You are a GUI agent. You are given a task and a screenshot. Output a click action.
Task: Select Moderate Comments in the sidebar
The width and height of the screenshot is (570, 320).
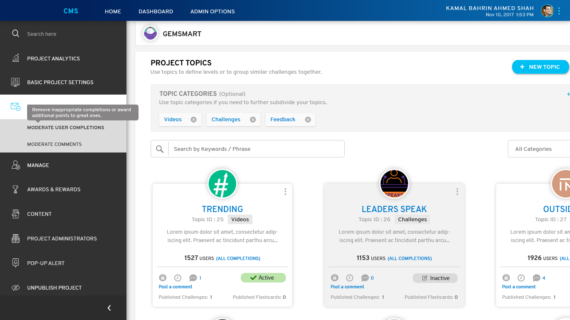point(54,144)
